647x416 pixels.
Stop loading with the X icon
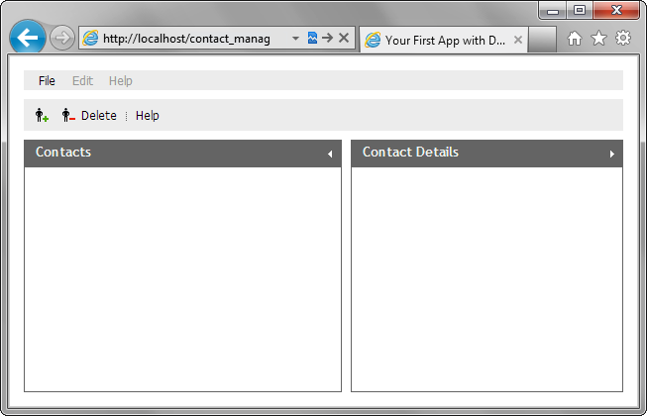coord(344,38)
